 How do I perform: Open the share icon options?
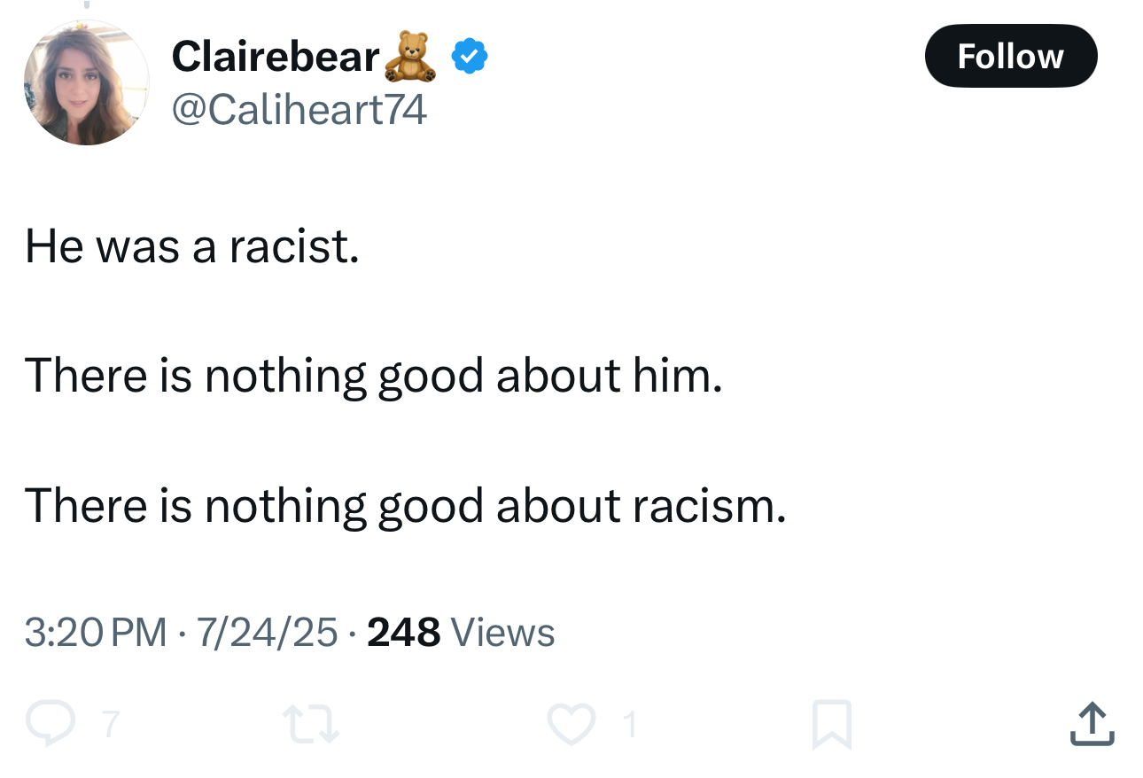(x=1092, y=723)
